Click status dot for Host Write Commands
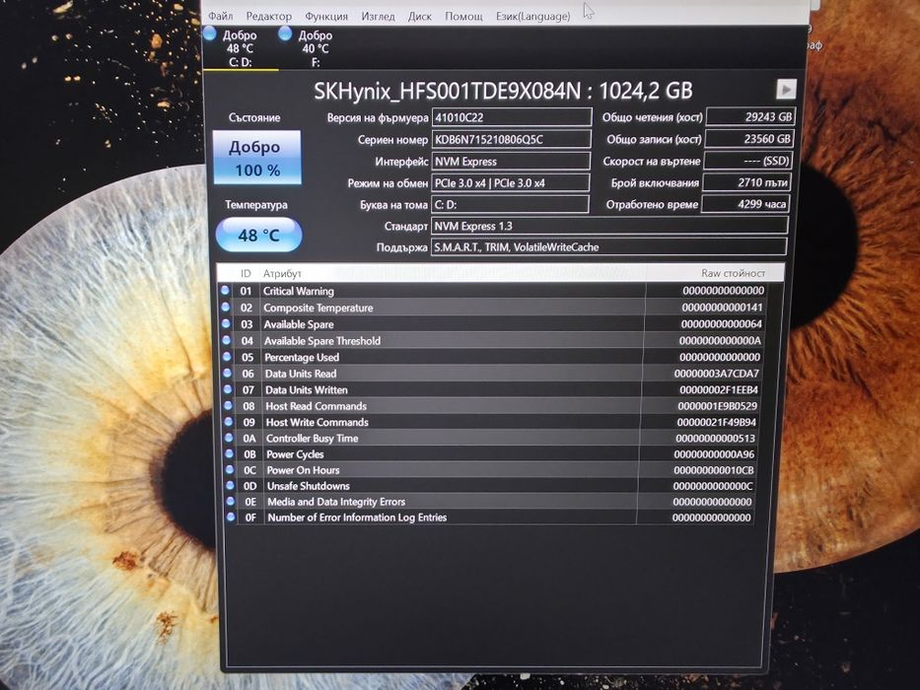This screenshot has height=690, width=920. 229,421
